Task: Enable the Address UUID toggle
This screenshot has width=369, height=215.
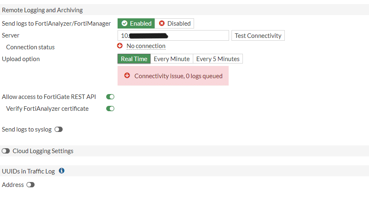Action: [x=31, y=184]
